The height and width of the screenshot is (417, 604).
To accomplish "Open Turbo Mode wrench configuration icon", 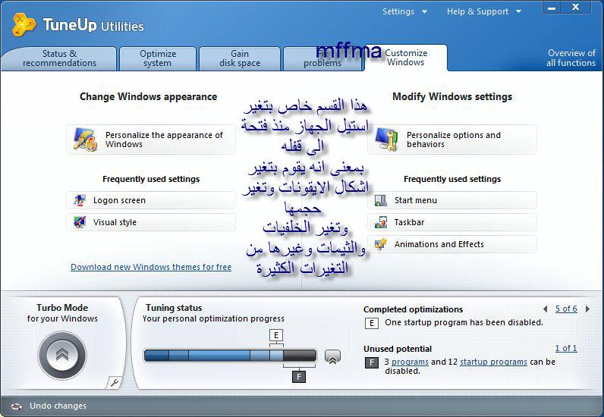I will (114, 383).
